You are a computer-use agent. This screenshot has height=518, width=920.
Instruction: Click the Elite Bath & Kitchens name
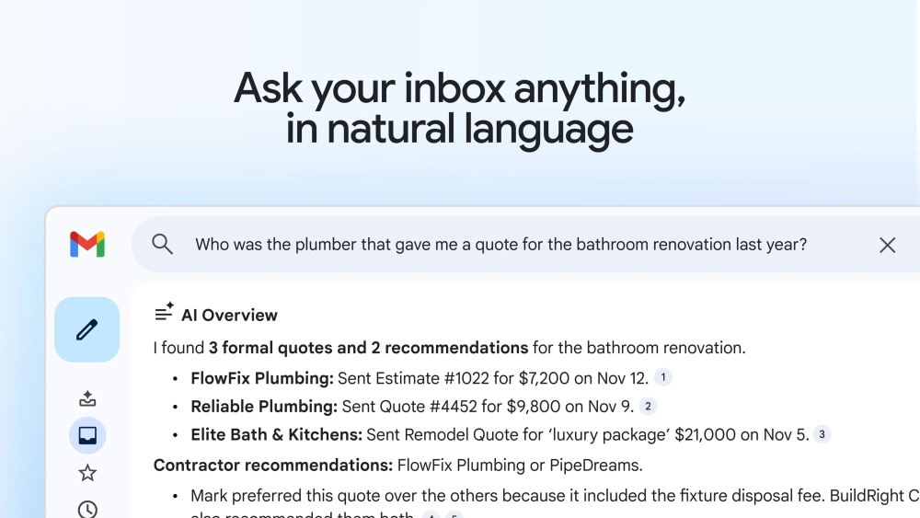[276, 435]
